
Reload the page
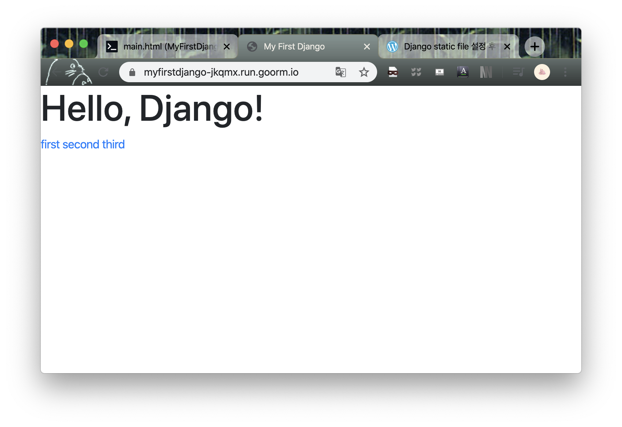(x=104, y=72)
